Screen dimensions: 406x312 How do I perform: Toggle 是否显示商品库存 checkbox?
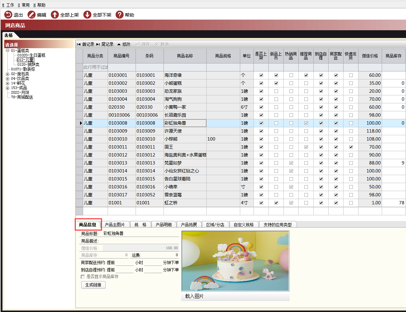(83, 276)
